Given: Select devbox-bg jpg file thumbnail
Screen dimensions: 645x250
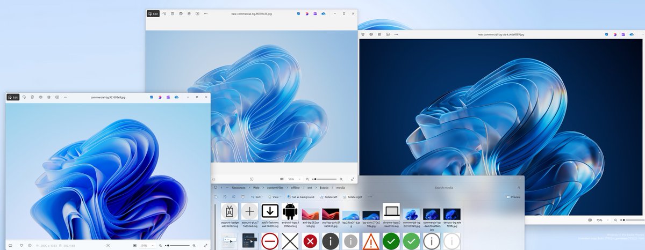Looking at the screenshot, I should 452,214.
